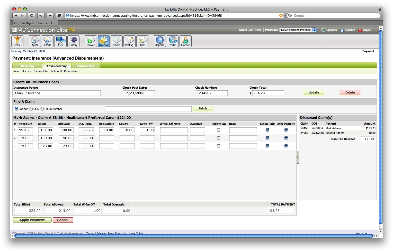Screen dimensions: 393x252
Task: Click the Updates icon in header
Action: click(x=323, y=30)
